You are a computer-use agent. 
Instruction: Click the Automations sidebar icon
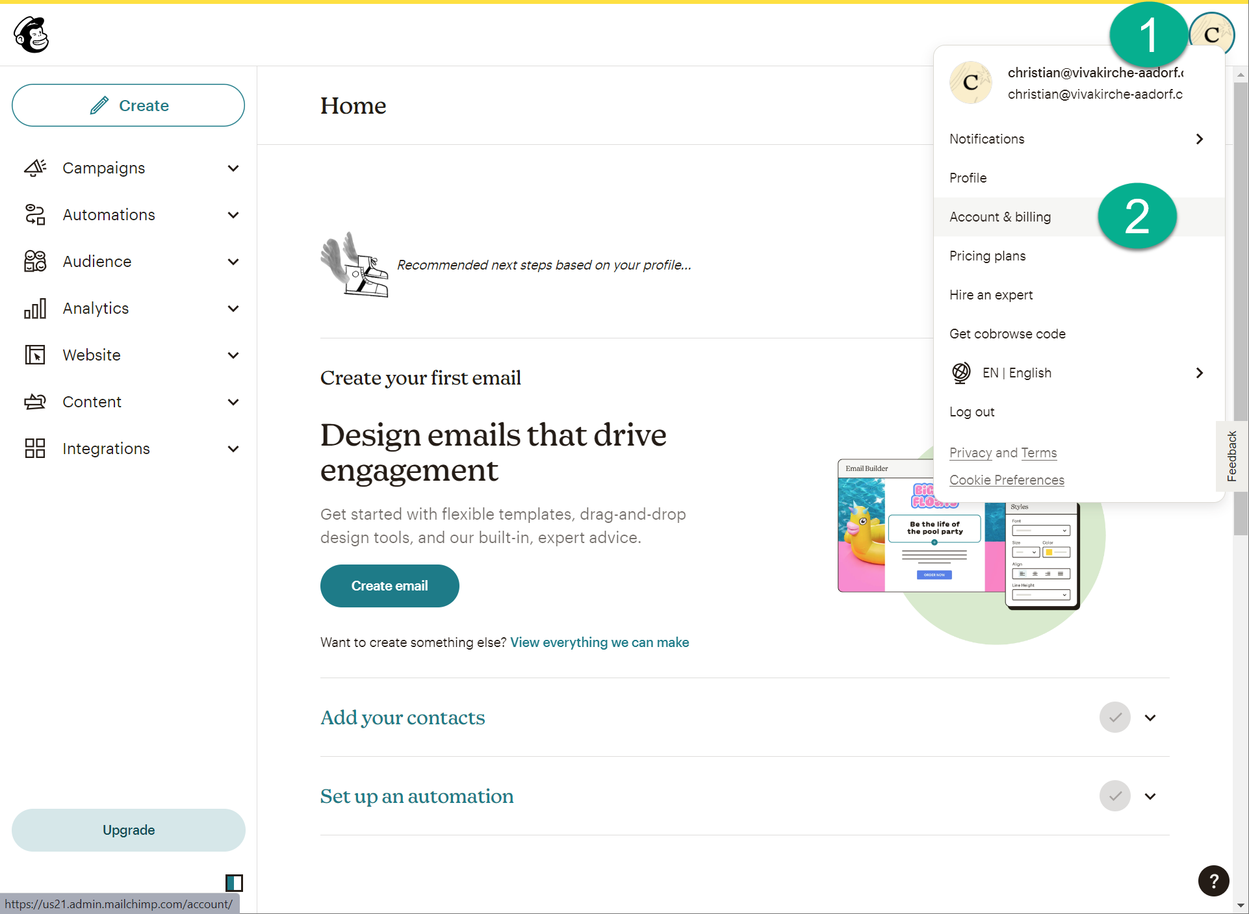(x=35, y=215)
